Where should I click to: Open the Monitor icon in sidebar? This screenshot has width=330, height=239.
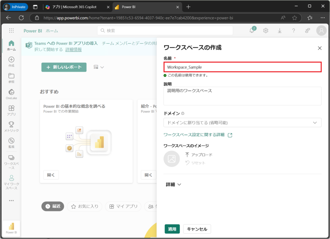pyautogui.click(x=11, y=141)
